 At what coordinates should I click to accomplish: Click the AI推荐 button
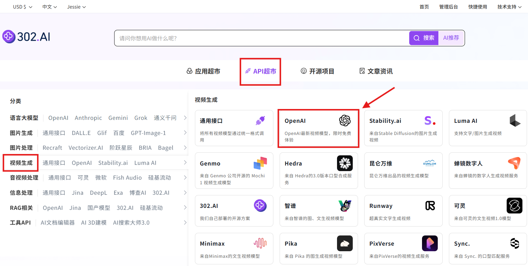(x=451, y=38)
